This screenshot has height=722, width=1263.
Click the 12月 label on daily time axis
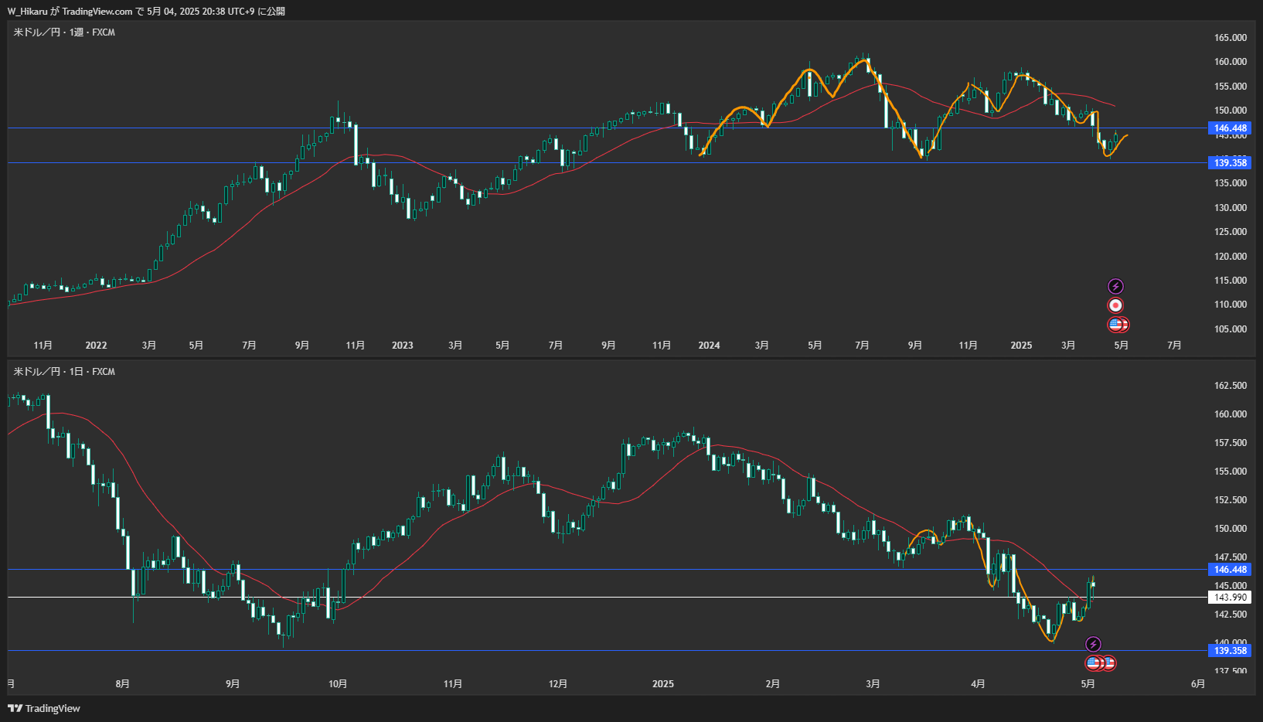(x=558, y=684)
